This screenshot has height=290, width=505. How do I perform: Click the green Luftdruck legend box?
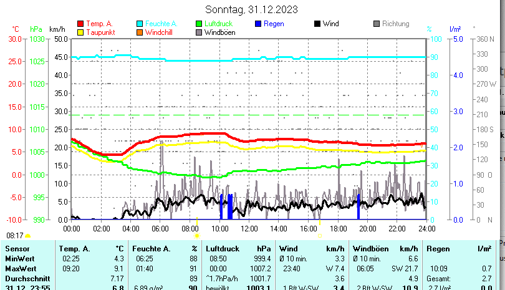(x=199, y=24)
